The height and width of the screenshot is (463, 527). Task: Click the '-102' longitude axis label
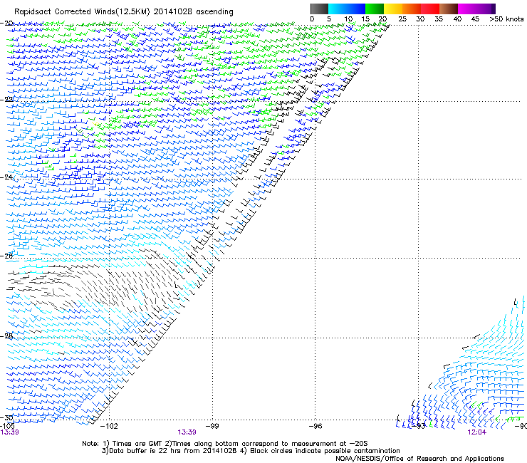110,426
